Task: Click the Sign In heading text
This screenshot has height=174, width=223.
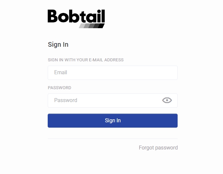Action: pos(58,44)
